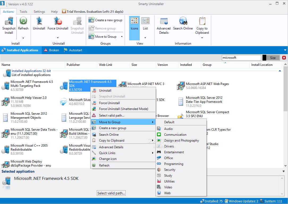Click Copy to Clipboard ribbon icon
The width and height of the screenshot is (288, 204).
(x=202, y=21)
